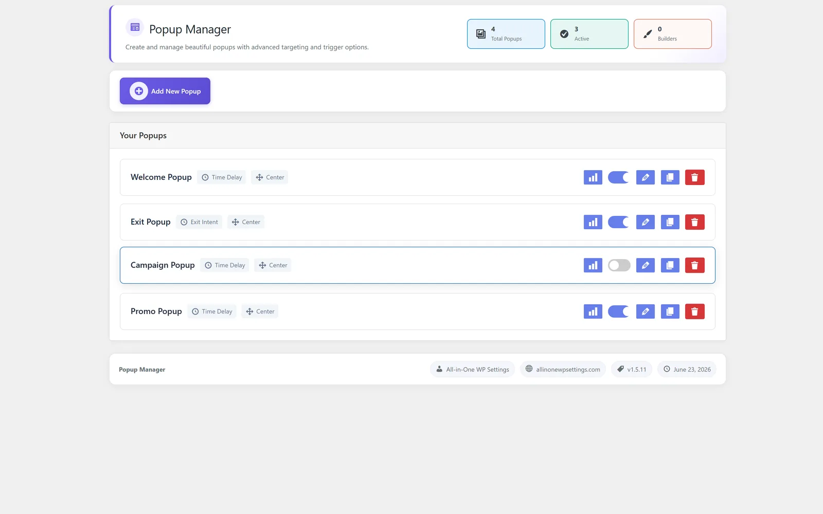Image resolution: width=823 pixels, height=514 pixels.
Task: Click the Time Delay tag on Welcome Popup
Action: (x=222, y=177)
